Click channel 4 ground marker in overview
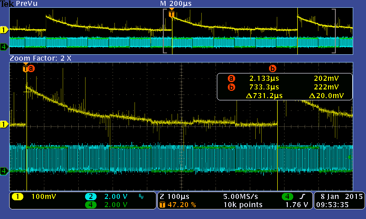366x219 pixels. click(x=4, y=47)
